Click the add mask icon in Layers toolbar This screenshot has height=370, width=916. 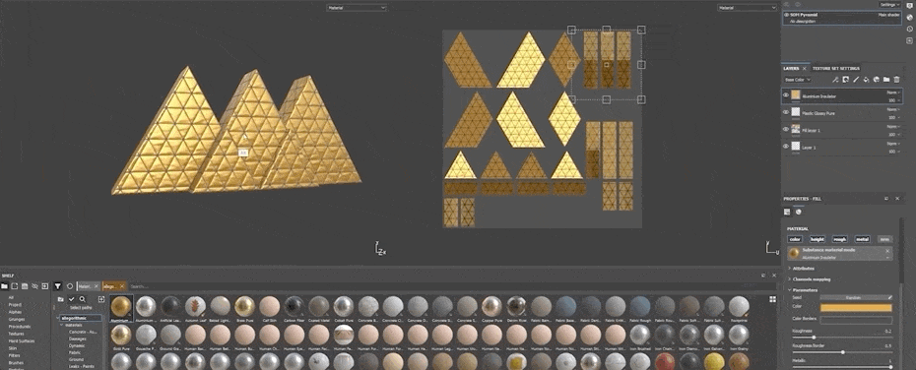pos(845,80)
